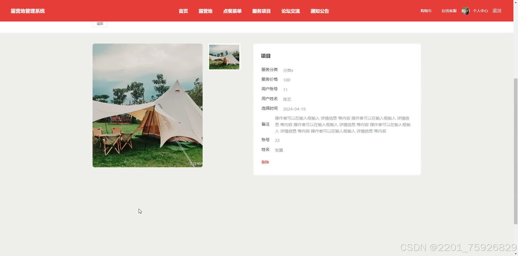This screenshot has width=518, height=256.
Task: Click the 2024-04-19 date value
Action: coord(294,109)
